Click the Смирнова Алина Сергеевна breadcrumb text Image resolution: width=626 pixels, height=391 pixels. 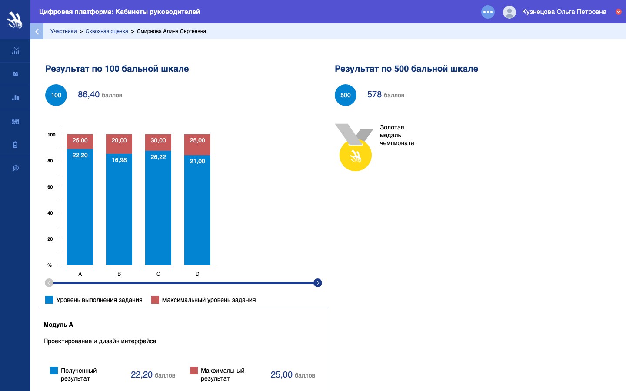tap(171, 31)
